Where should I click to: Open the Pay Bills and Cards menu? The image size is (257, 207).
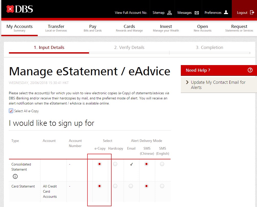93,28
